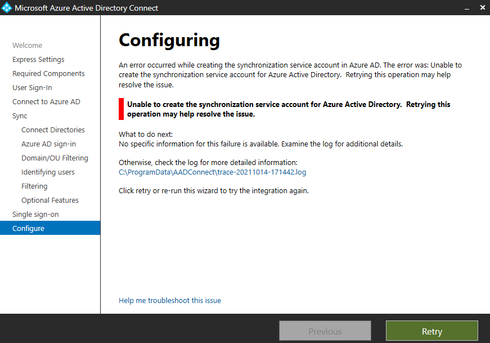Viewport: 490px width, 343px height.
Task: Select Azure AD sign-in sub-step
Action: [x=49, y=144]
